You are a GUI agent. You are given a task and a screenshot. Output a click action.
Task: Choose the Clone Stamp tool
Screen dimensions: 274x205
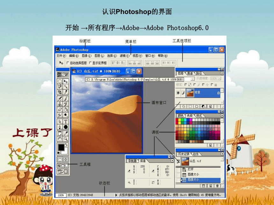60,104
